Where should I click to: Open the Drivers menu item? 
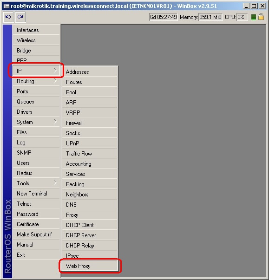[x=36, y=112]
